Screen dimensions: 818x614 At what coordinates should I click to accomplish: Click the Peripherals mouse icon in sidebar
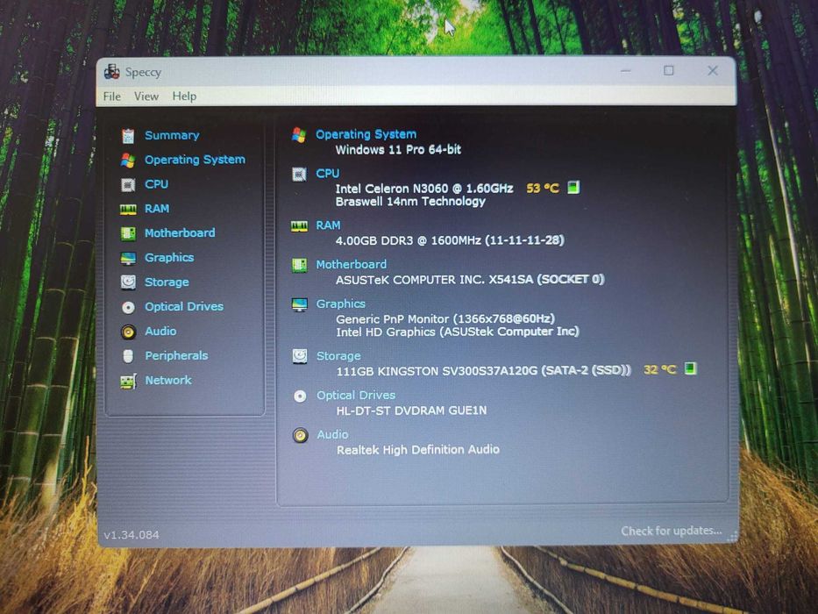point(128,356)
